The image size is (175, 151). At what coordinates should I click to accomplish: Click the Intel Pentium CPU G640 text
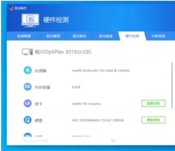101,70
